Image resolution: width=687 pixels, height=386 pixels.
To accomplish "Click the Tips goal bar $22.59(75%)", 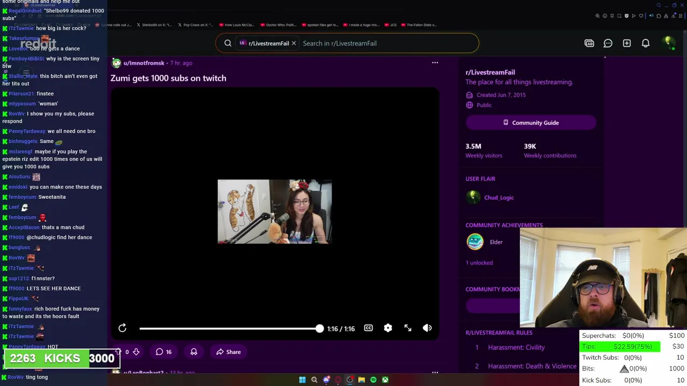I will (x=620, y=346).
